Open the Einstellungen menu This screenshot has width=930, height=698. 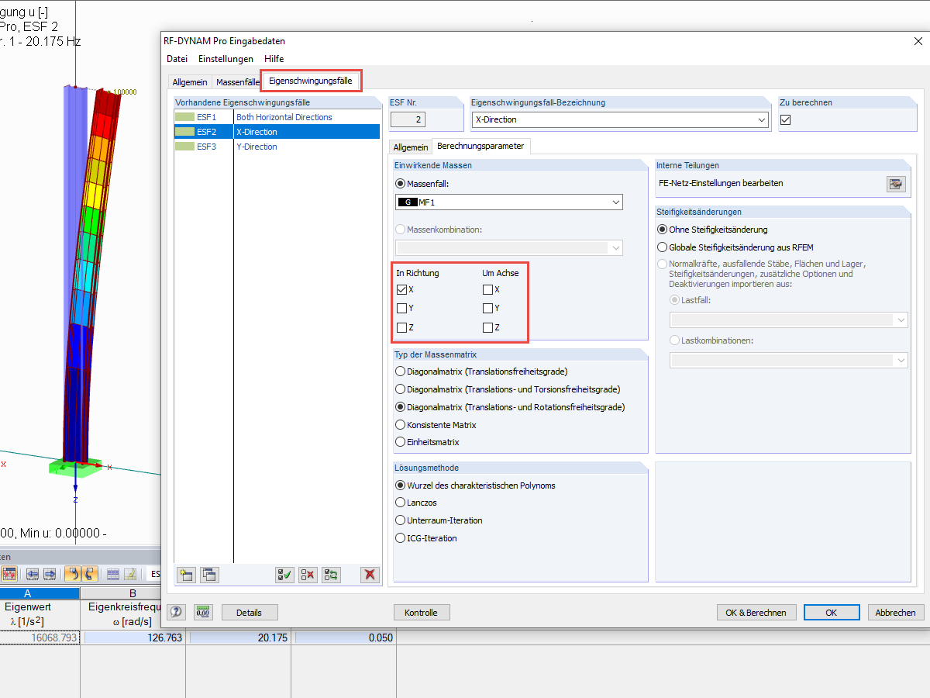pyautogui.click(x=226, y=59)
